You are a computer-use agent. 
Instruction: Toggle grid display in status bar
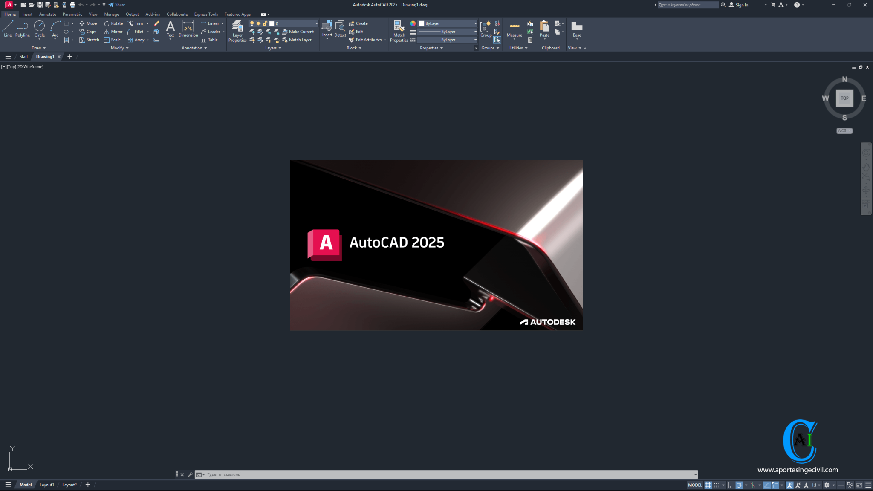708,485
